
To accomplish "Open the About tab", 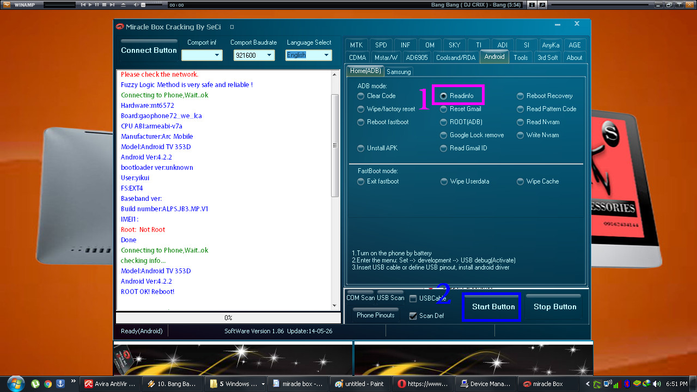I will coord(574,57).
